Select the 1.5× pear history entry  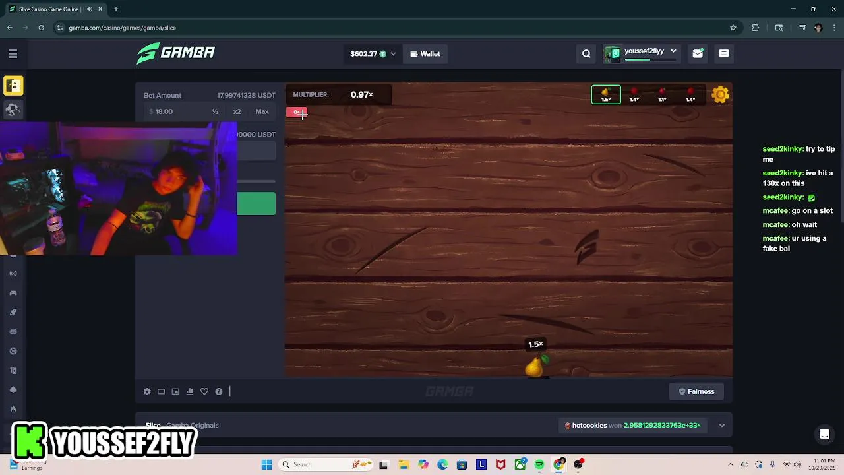[606, 95]
